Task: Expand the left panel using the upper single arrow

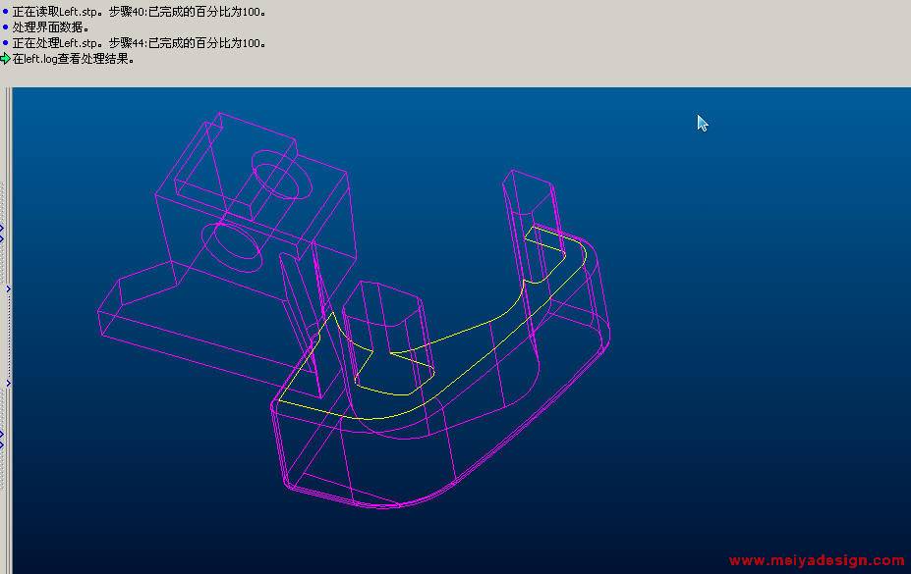Action: (x=8, y=289)
